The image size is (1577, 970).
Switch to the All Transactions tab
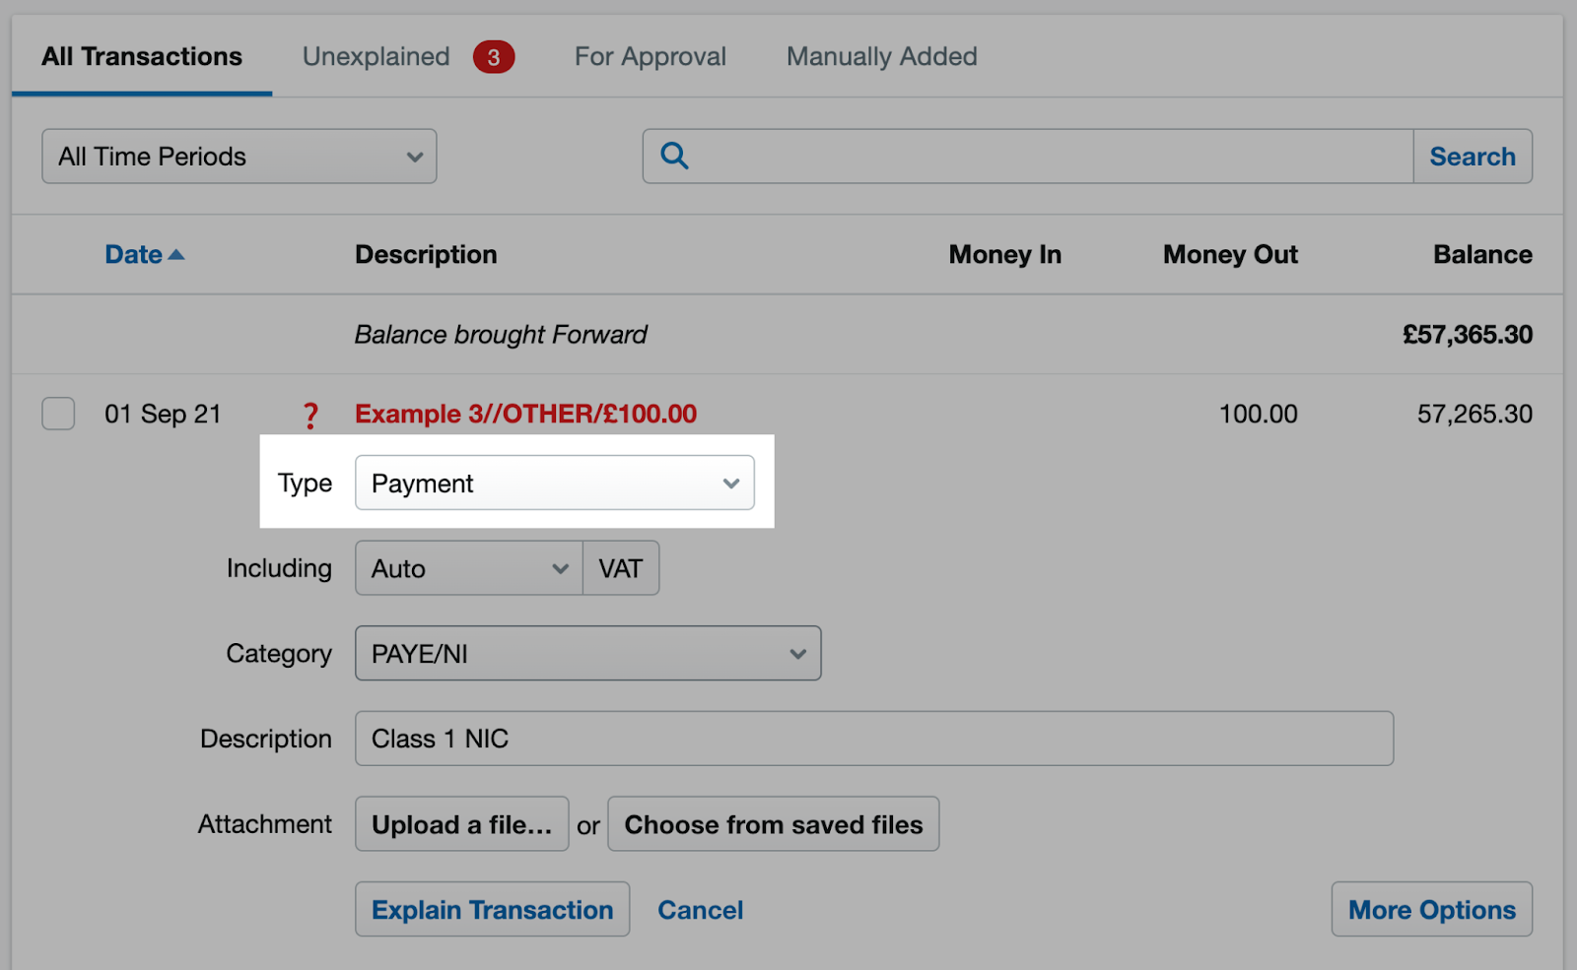point(142,57)
